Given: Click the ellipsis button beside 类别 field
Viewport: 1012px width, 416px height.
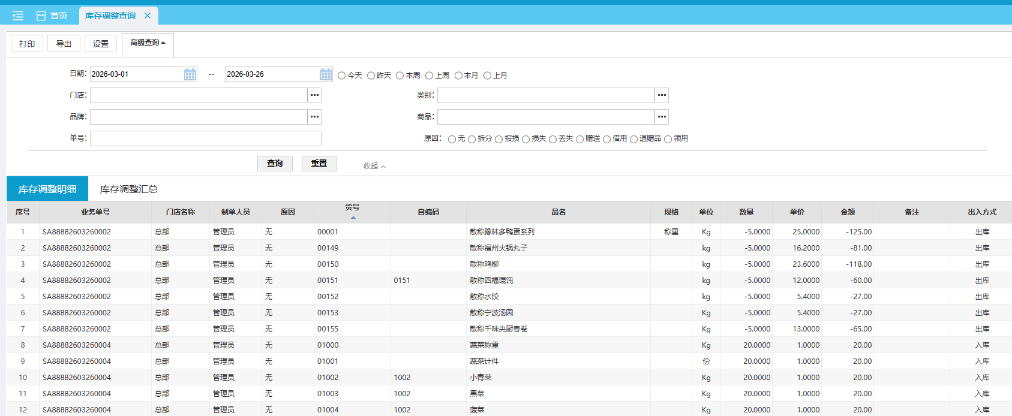Looking at the screenshot, I should pos(662,95).
